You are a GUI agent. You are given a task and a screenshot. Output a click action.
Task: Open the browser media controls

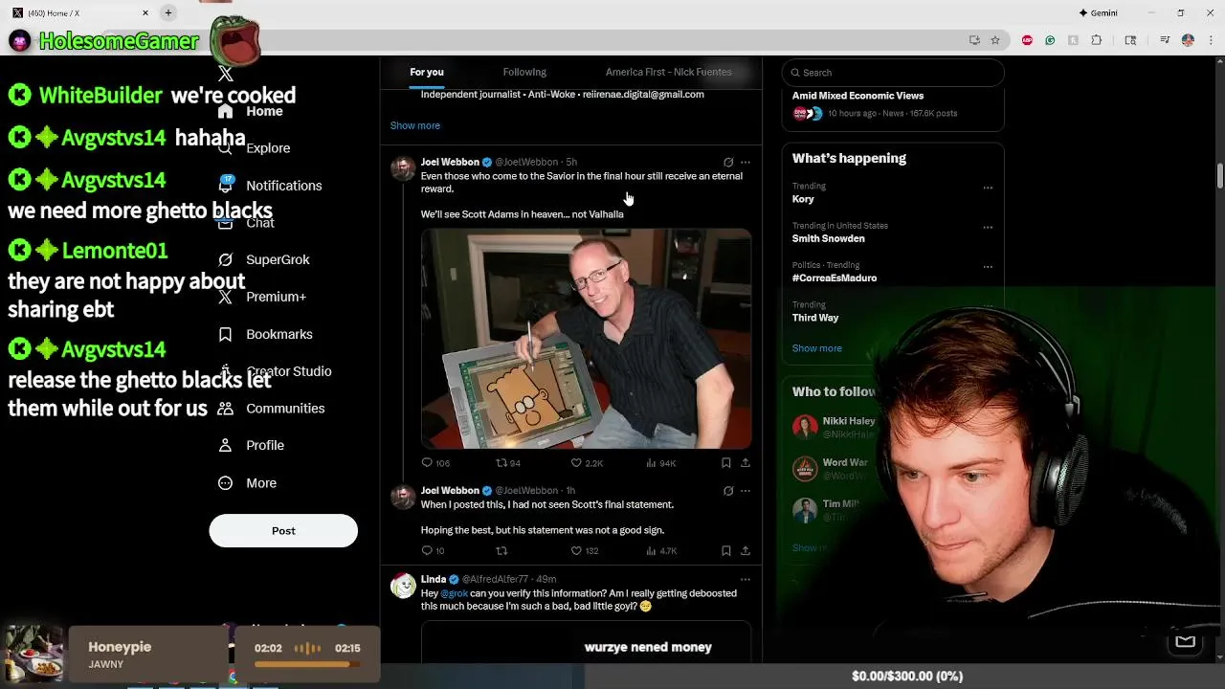click(x=1165, y=40)
